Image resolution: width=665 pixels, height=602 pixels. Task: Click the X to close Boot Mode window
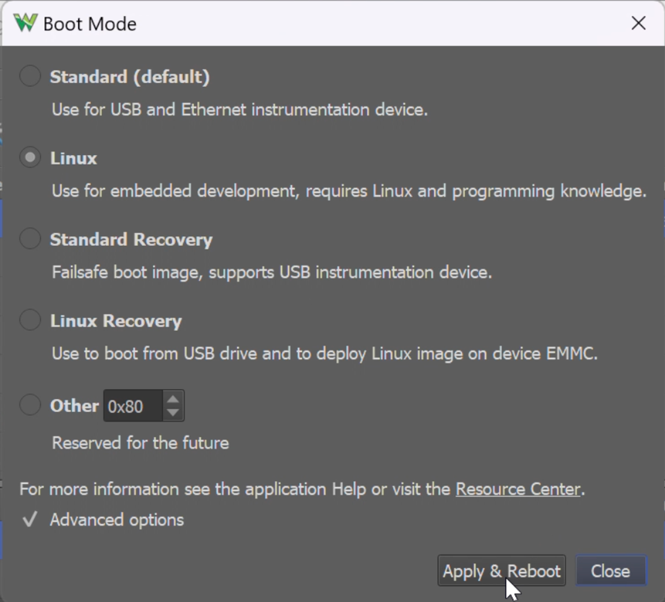pos(638,23)
